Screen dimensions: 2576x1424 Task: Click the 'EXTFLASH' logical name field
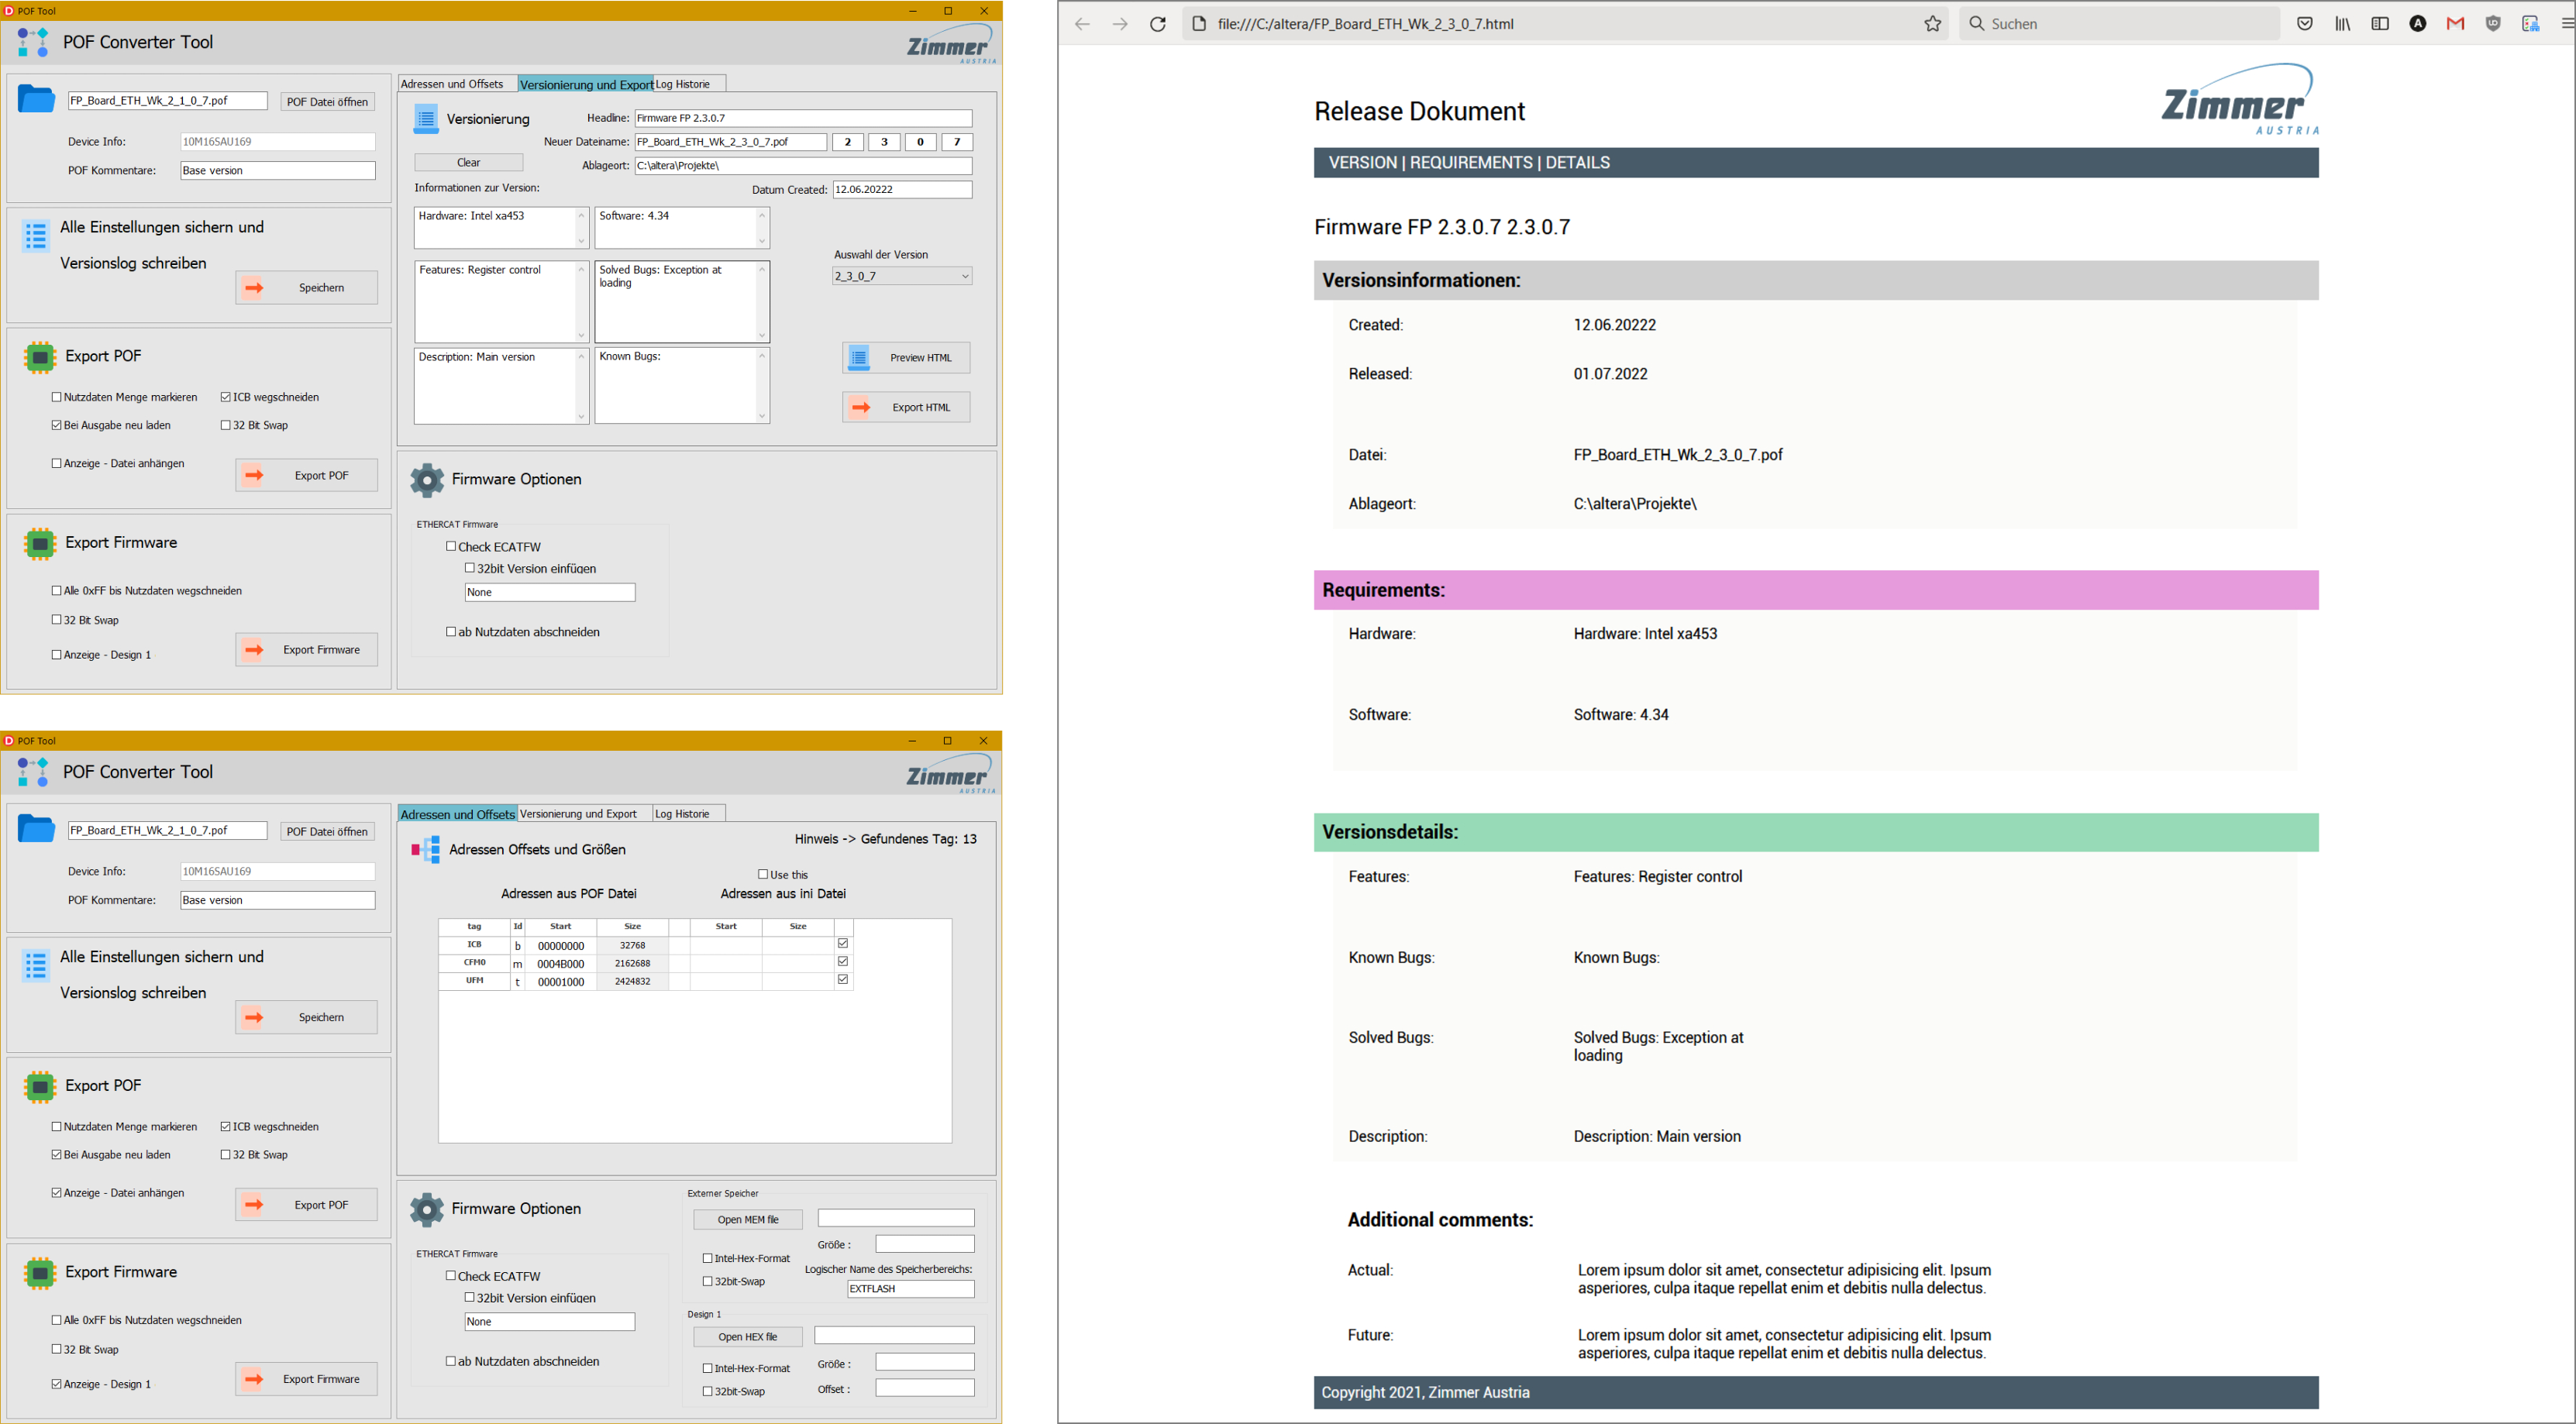pos(910,1289)
